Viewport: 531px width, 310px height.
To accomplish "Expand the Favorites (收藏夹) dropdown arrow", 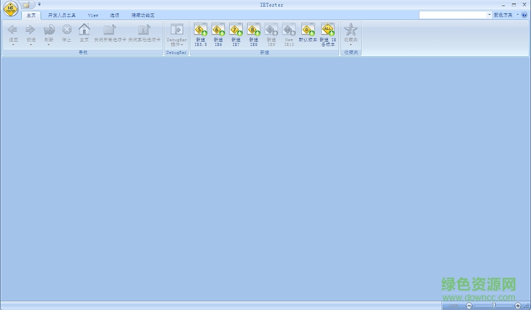I will point(351,44).
